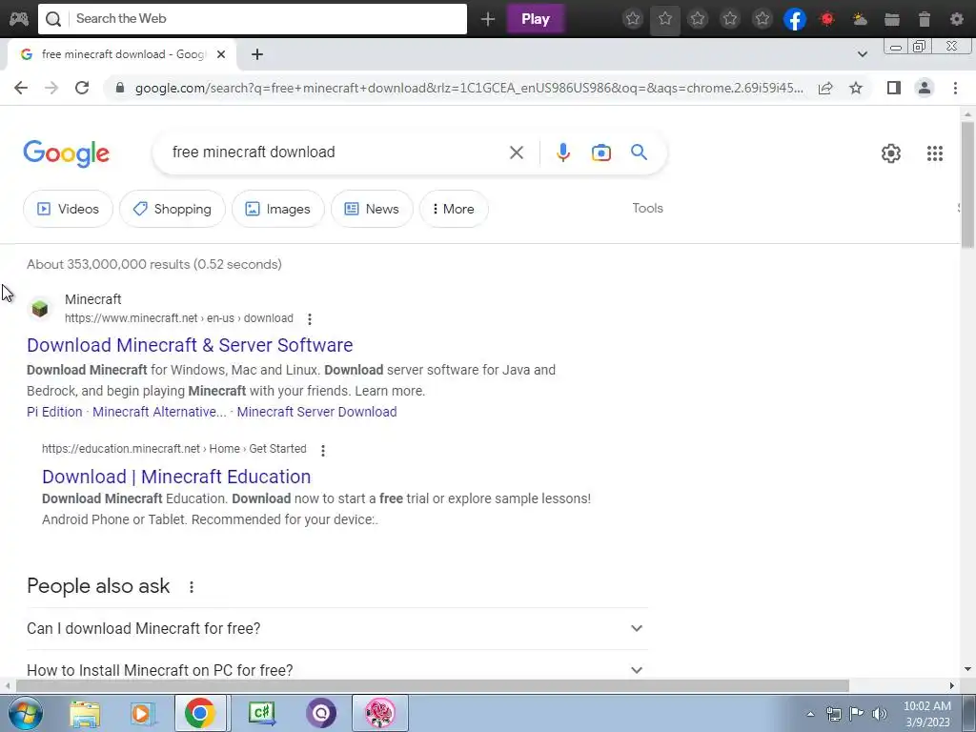Reload the current page

[x=82, y=88]
